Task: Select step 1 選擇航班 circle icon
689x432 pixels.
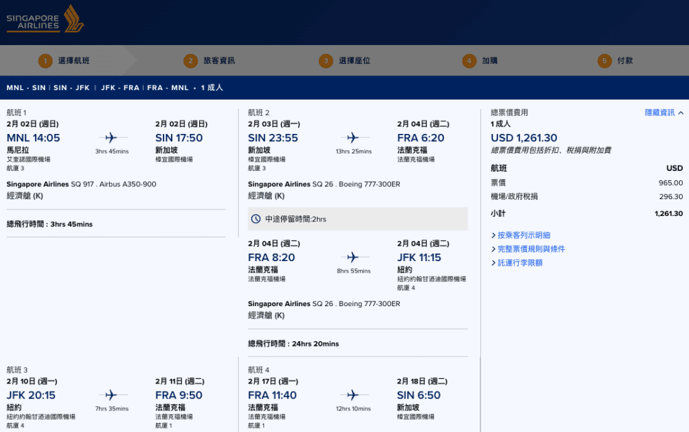Action: [x=45, y=61]
